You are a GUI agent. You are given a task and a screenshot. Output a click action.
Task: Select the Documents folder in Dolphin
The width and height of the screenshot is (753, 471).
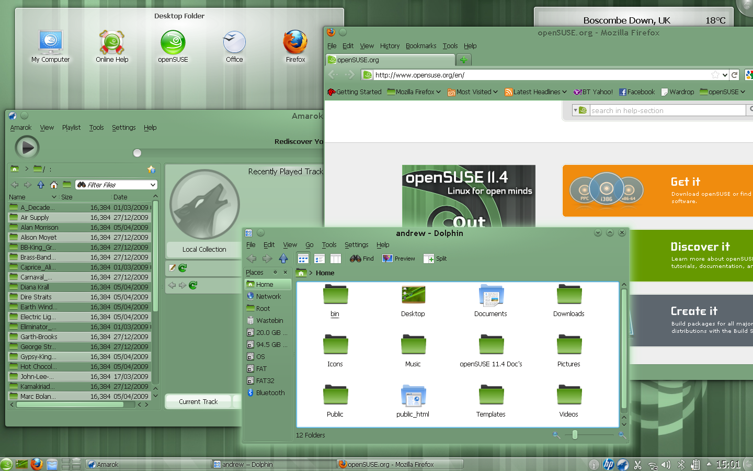point(490,301)
